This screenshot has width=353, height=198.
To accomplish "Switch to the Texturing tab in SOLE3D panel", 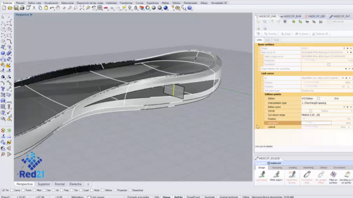I will point(277,168).
